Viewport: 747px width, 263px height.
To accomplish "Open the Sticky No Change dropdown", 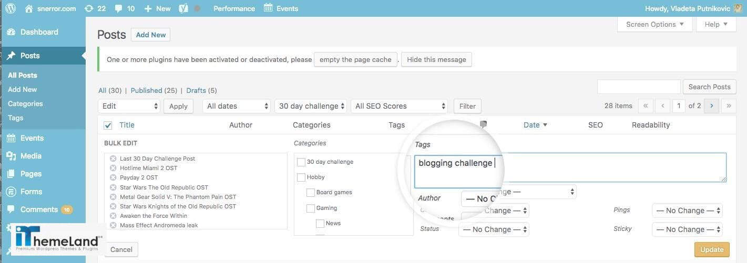I will coord(687,229).
